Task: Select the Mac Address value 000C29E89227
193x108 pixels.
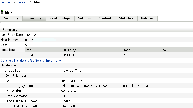Action: pyautogui.click(x=72, y=91)
